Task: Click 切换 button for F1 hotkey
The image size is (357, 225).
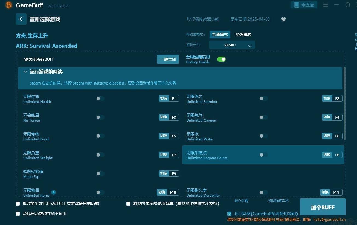Action: click(164, 98)
